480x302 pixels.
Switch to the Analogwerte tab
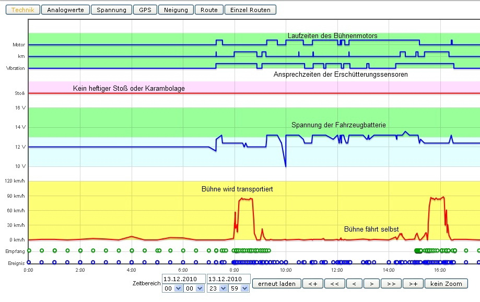[x=65, y=10]
